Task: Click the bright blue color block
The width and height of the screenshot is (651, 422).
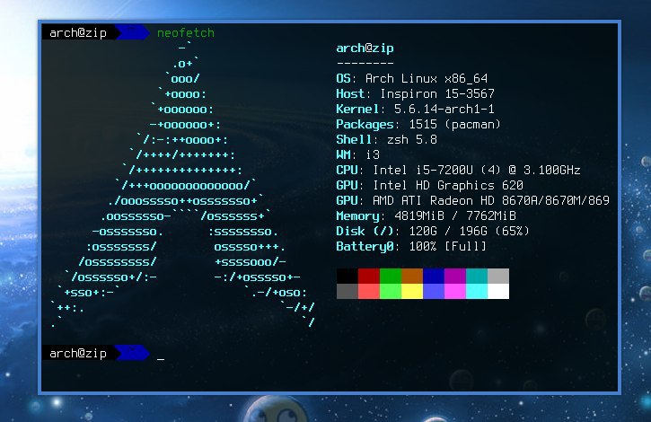Action: pos(434,291)
